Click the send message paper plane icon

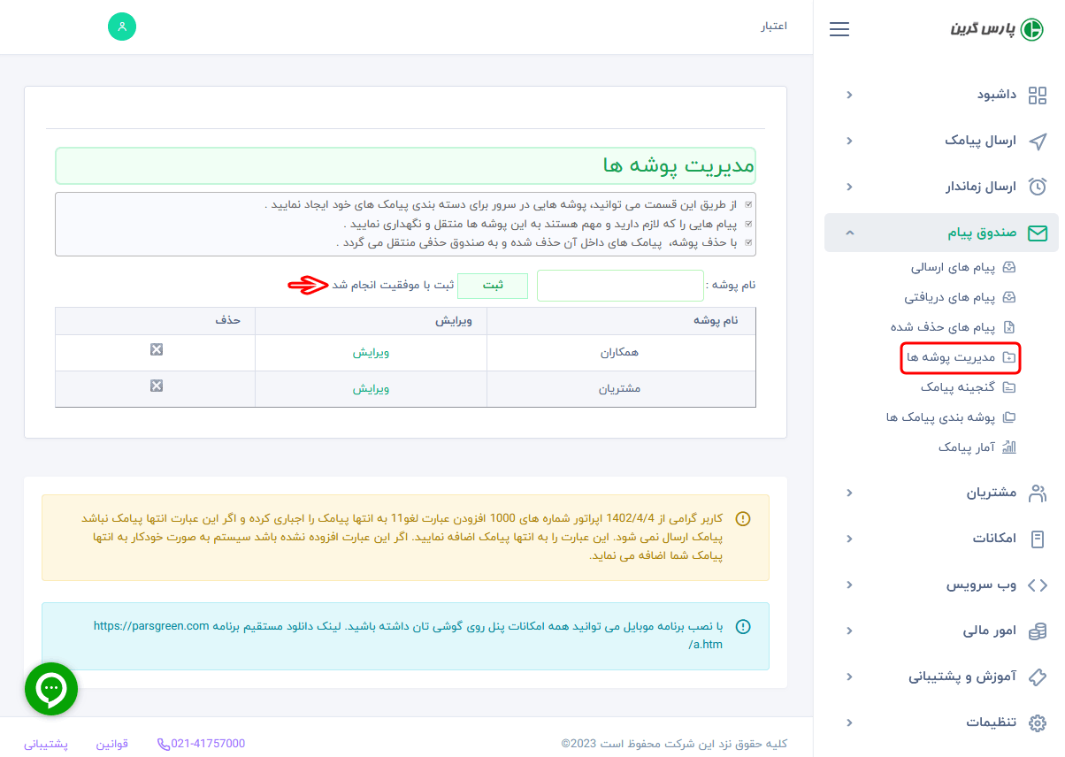coord(1037,141)
